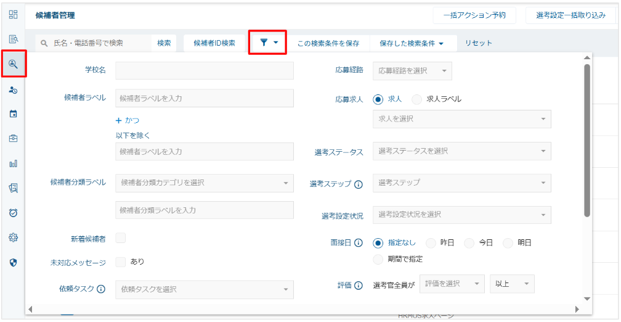Image resolution: width=621 pixels, height=322 pixels.
Task: Check the 未対応メッセージ あり checkbox
Action: pyautogui.click(x=121, y=262)
